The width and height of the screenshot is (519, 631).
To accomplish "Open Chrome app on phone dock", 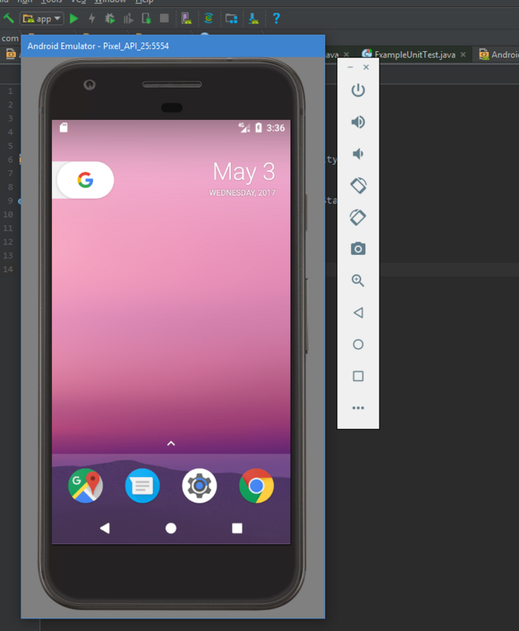I will click(256, 486).
